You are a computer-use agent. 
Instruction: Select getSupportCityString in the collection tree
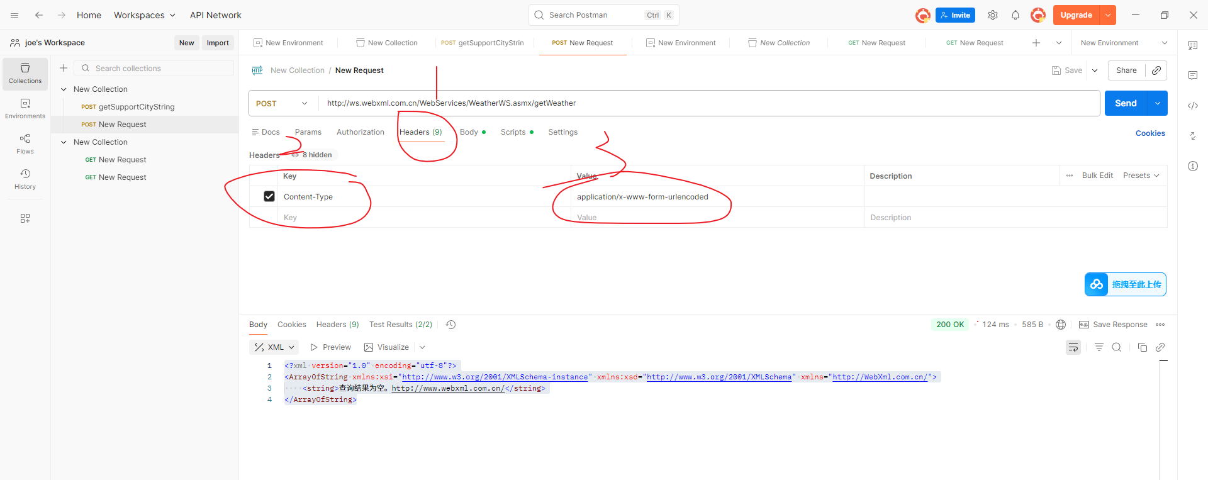pyautogui.click(x=137, y=107)
